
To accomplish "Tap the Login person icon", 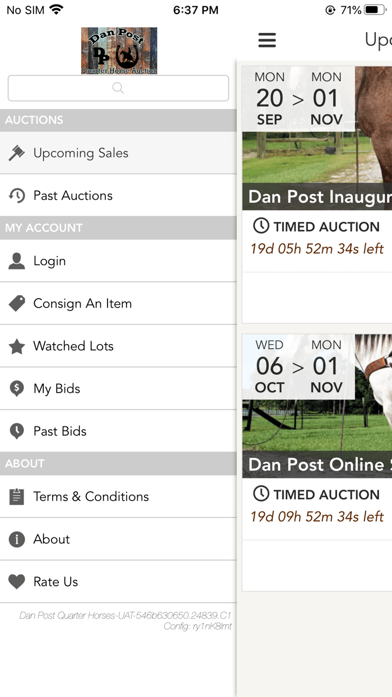I will 17,261.
